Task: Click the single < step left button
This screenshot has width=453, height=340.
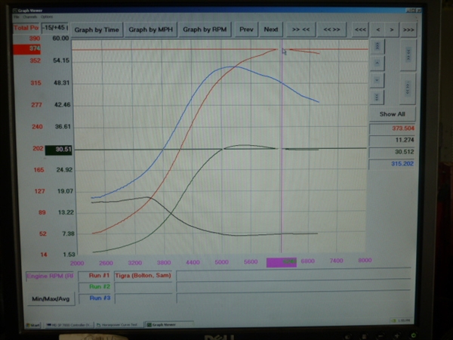Action: (378, 29)
